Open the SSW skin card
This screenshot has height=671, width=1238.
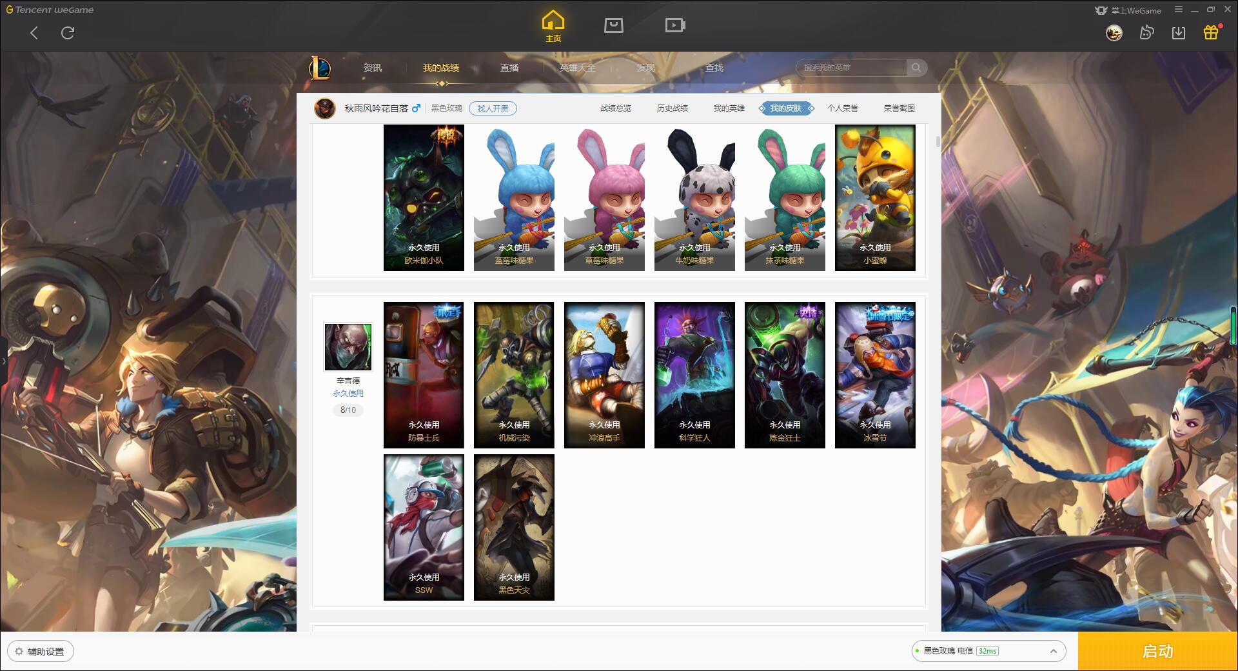pos(424,527)
